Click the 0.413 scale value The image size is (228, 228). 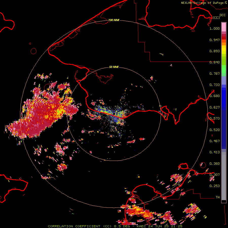click(215, 152)
